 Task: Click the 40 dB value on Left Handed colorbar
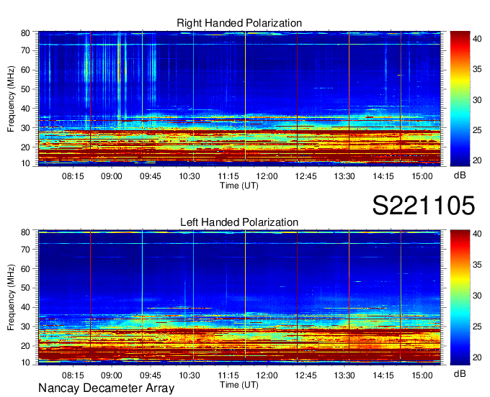[477, 234]
